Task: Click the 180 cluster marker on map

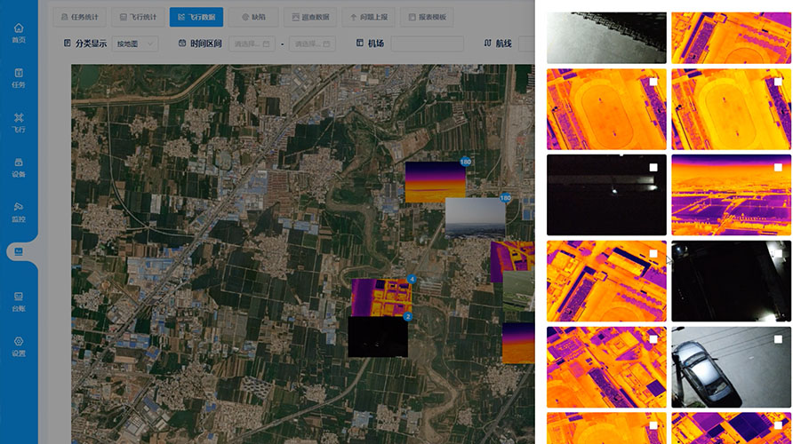Action: (x=465, y=163)
